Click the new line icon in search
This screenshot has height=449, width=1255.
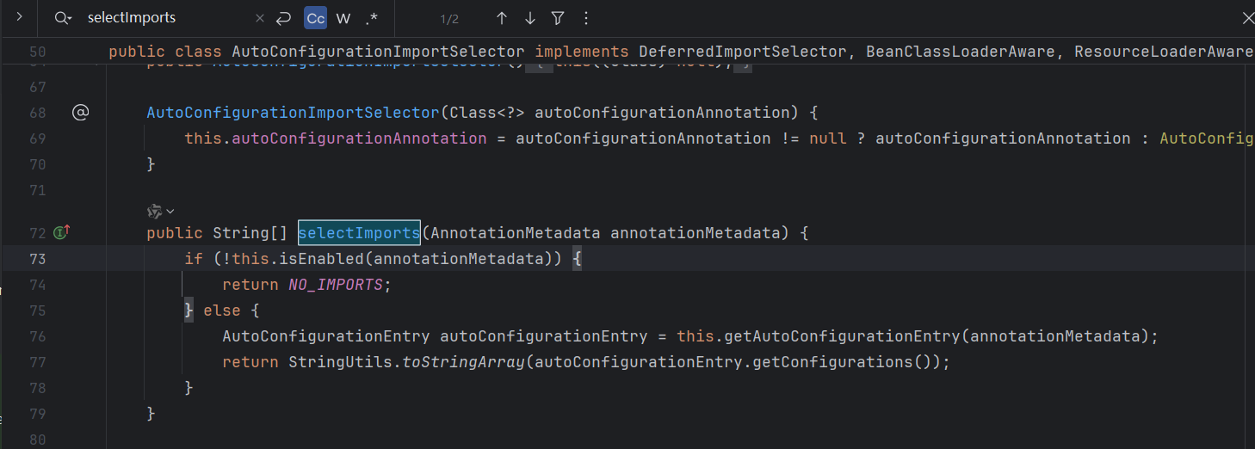(x=284, y=18)
